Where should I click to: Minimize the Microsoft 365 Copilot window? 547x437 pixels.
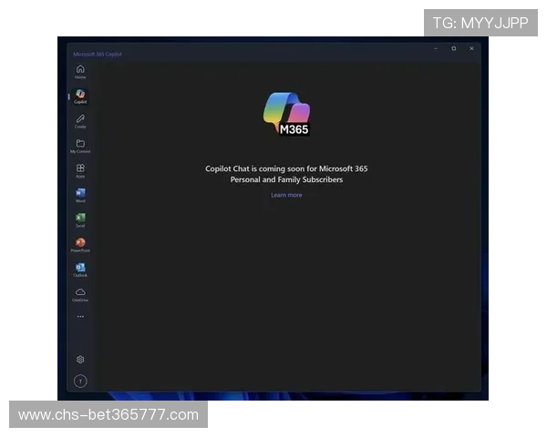[x=436, y=48]
